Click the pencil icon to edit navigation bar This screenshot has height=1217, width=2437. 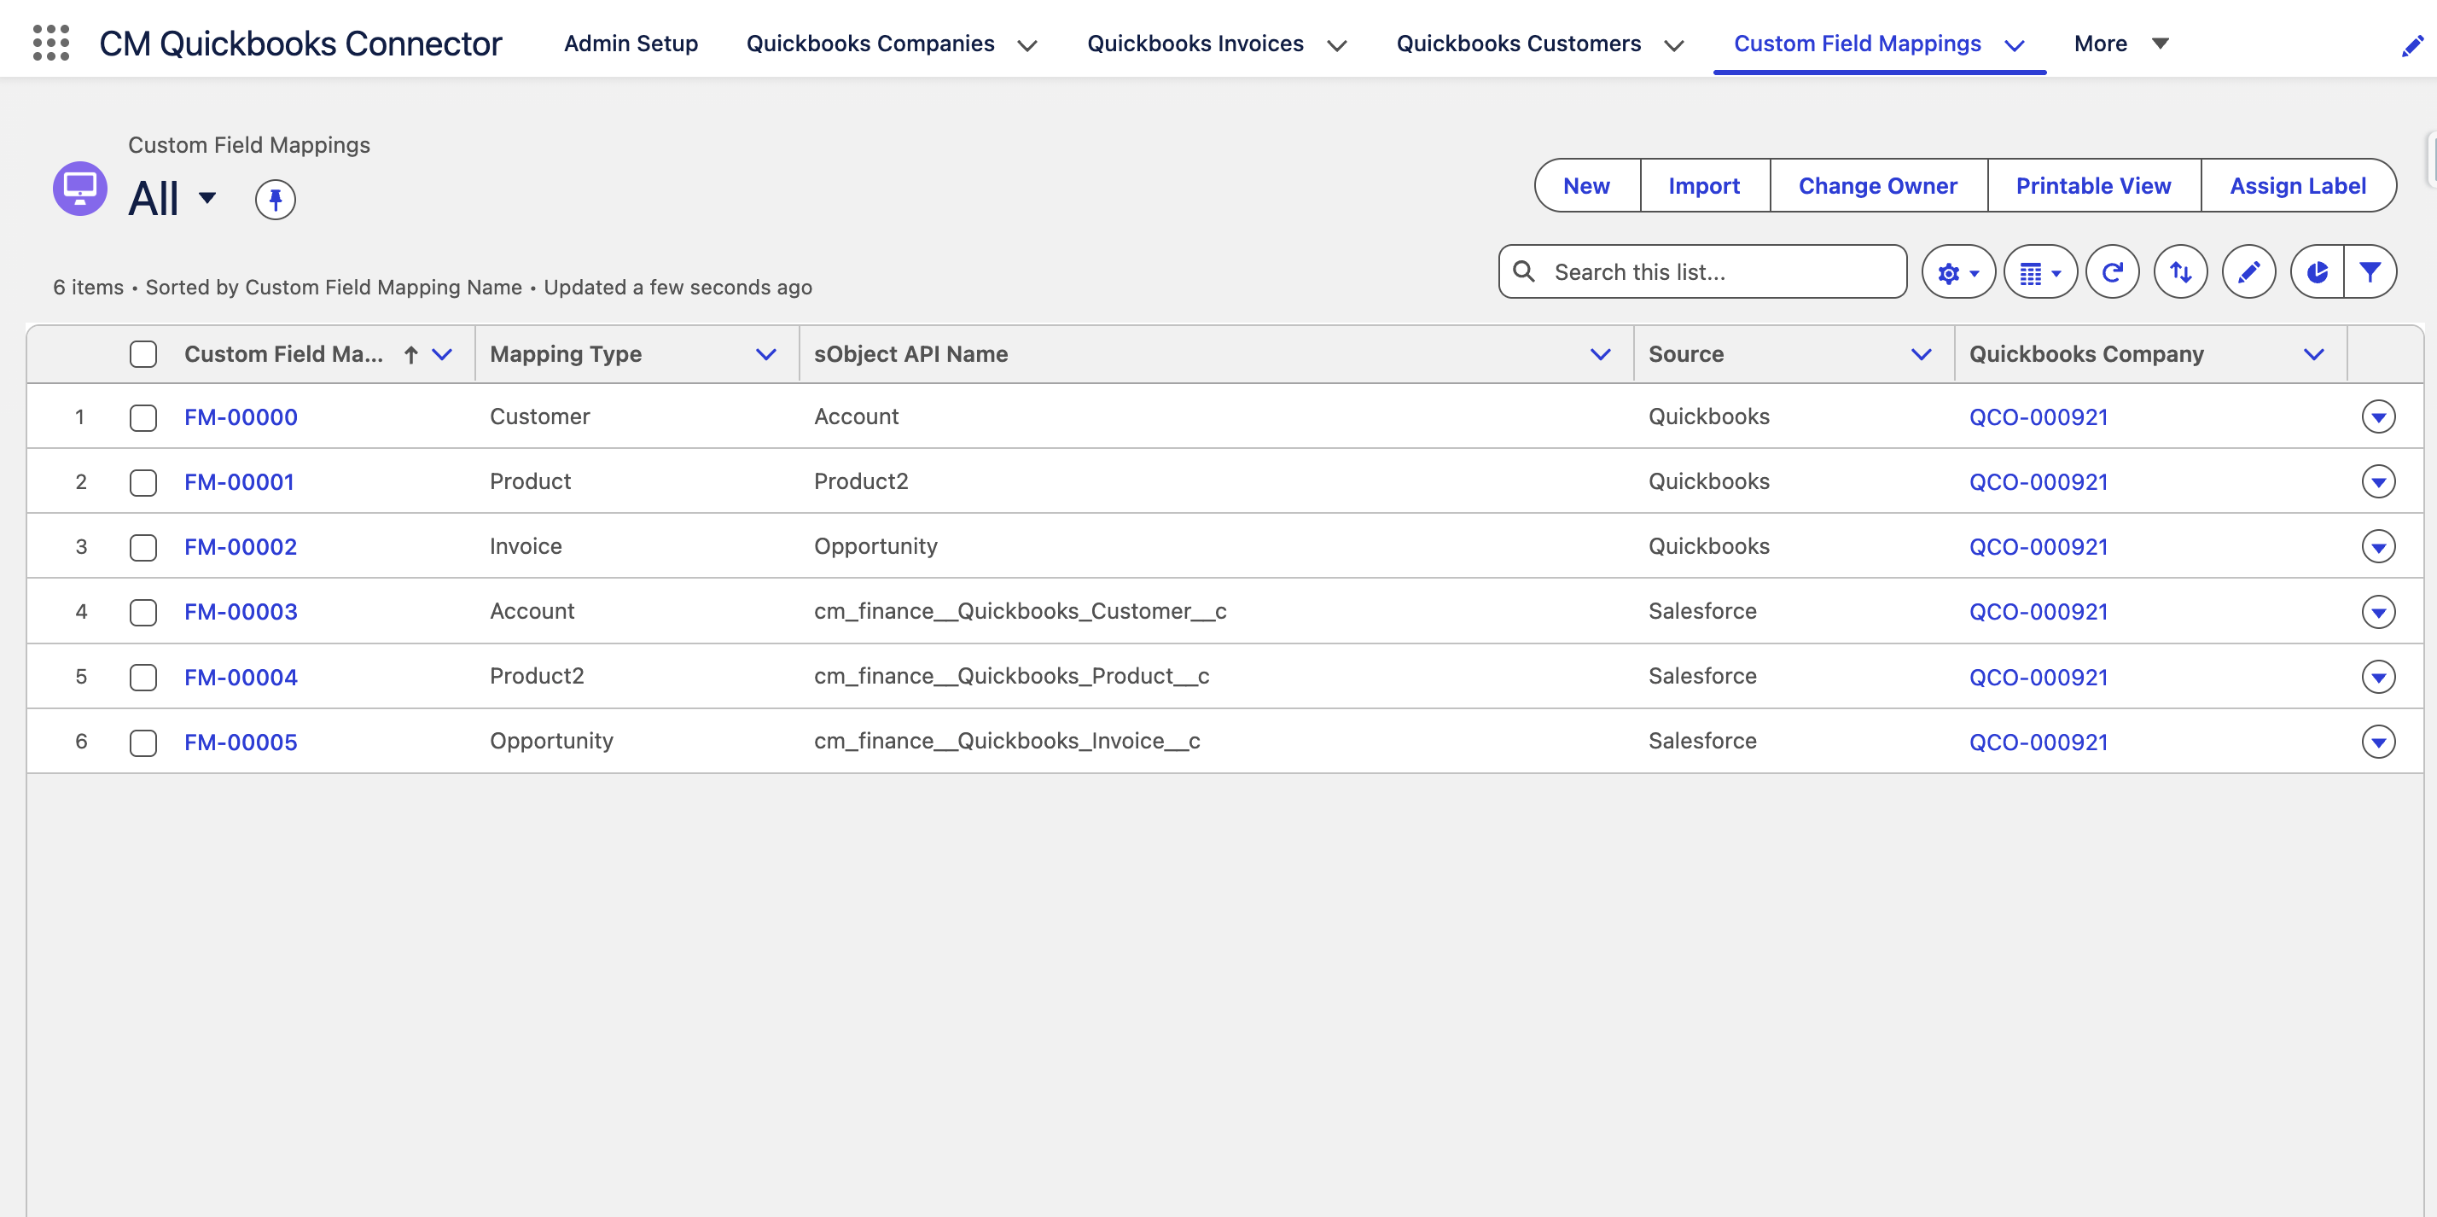[x=2411, y=44]
